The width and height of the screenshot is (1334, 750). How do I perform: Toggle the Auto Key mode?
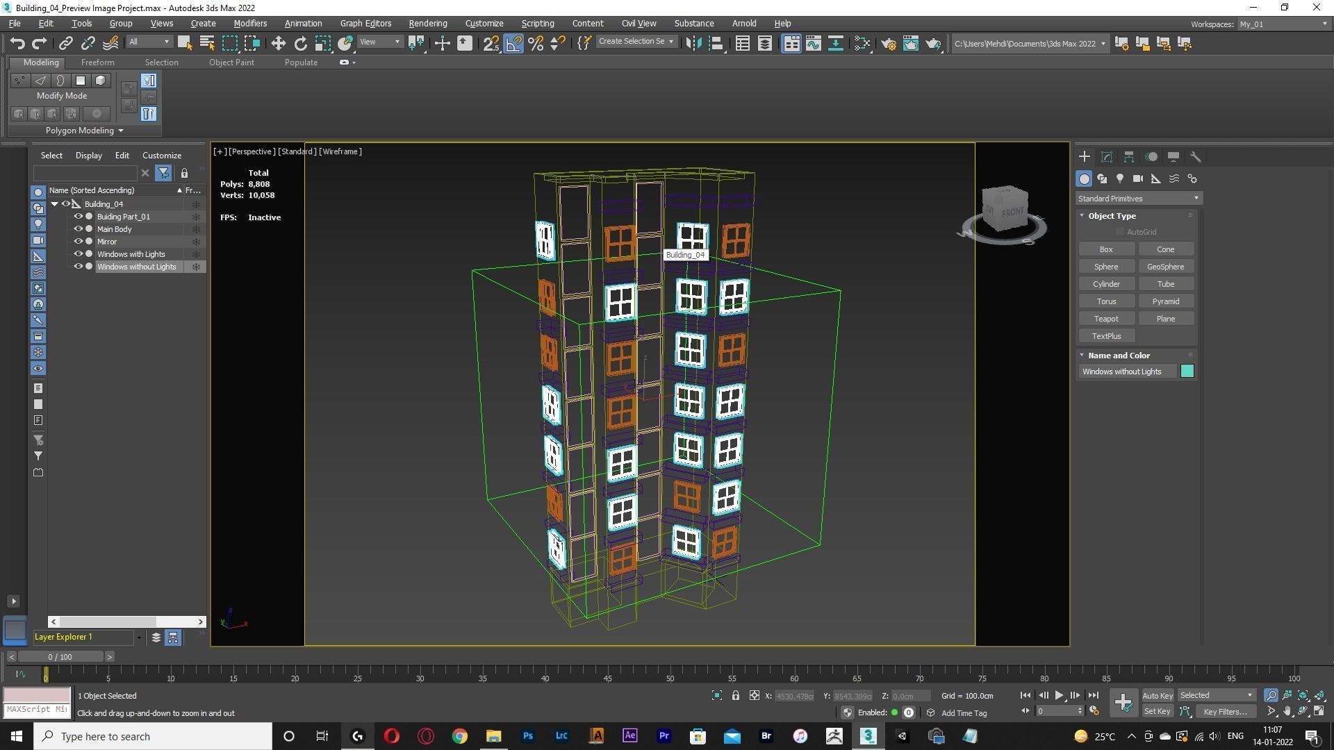click(x=1157, y=696)
